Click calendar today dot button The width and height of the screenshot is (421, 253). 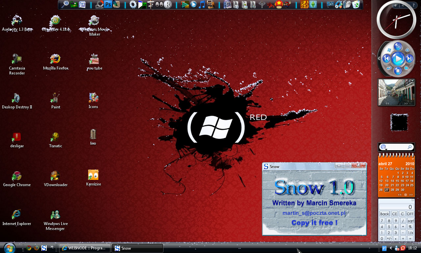pos(406,195)
